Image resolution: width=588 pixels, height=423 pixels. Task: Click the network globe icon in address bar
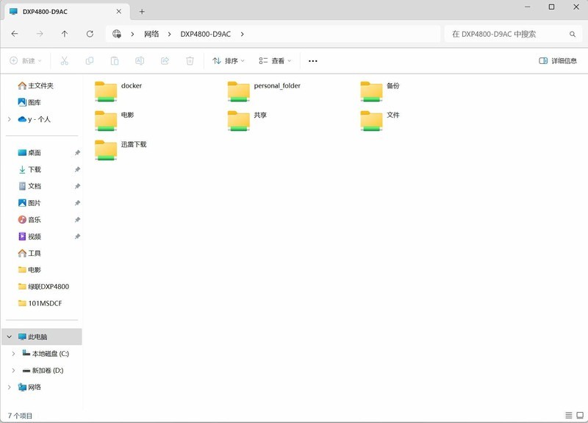pyautogui.click(x=117, y=34)
